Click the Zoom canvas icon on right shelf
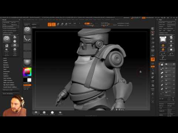 153,39
